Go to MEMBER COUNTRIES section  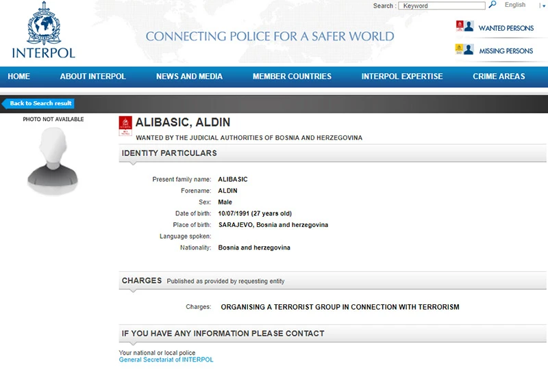tap(292, 77)
